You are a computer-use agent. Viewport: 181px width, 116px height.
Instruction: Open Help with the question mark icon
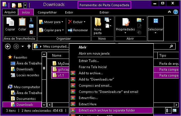[176, 12]
